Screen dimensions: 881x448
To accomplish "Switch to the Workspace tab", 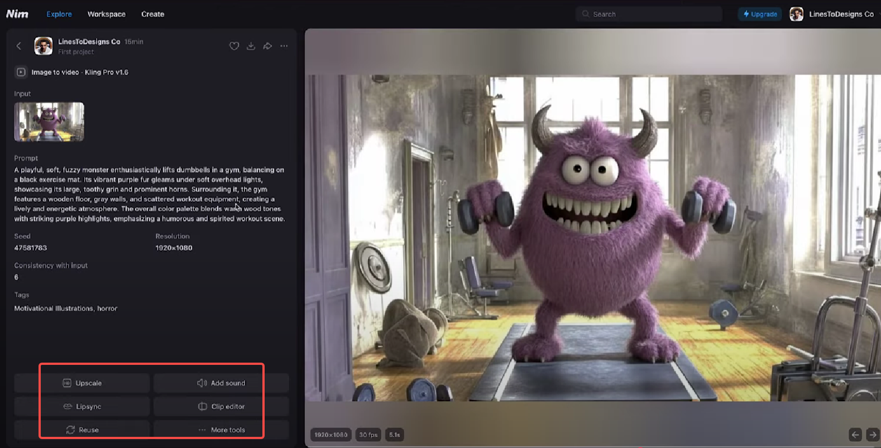I will [x=107, y=14].
